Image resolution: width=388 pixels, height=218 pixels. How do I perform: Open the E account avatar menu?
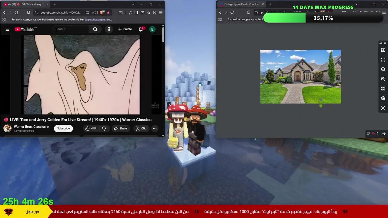pos(152,29)
